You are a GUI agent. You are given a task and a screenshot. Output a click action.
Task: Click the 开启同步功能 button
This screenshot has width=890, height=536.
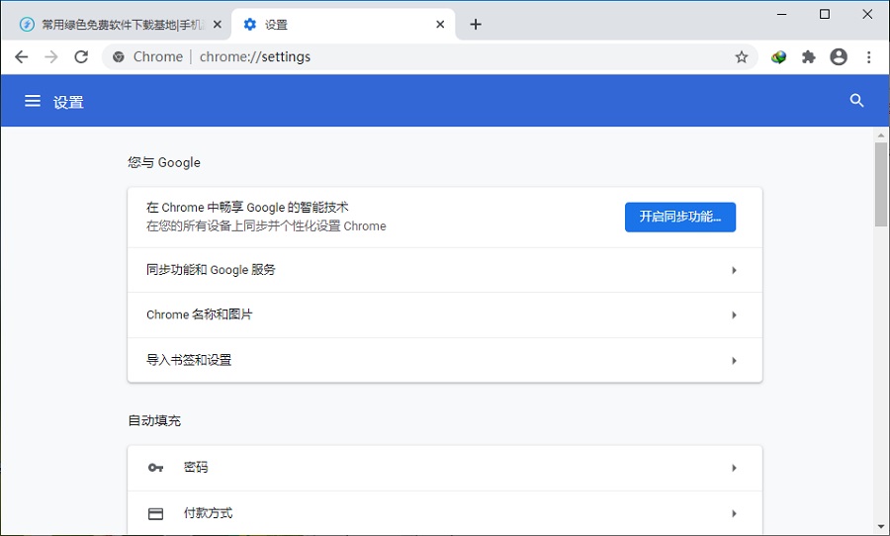[x=680, y=217]
